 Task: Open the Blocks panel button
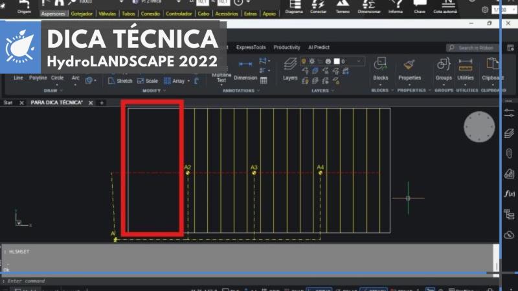(x=380, y=69)
